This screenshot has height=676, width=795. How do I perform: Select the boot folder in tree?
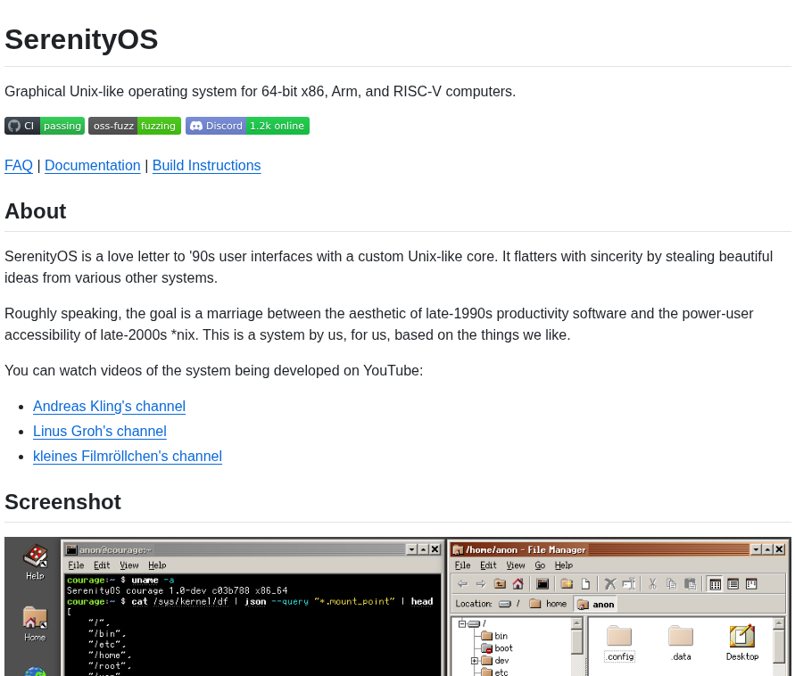tap(497, 648)
